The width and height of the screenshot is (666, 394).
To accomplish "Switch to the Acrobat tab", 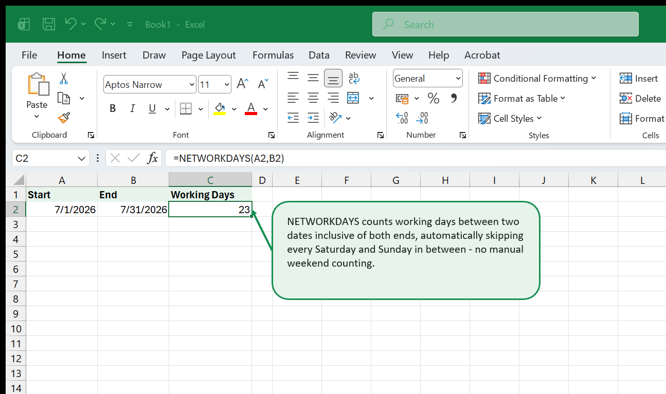I will (x=482, y=55).
